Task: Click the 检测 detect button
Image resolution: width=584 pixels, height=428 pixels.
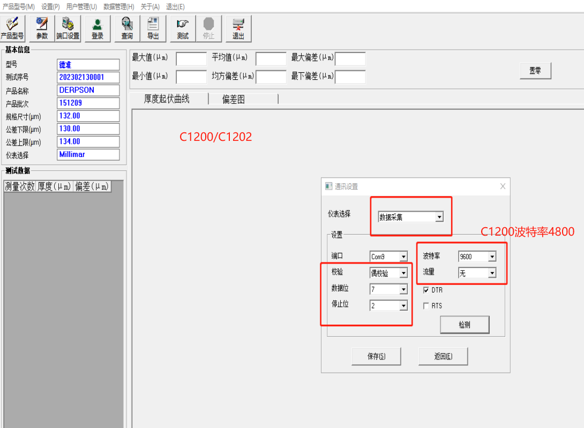Action: tap(465, 325)
